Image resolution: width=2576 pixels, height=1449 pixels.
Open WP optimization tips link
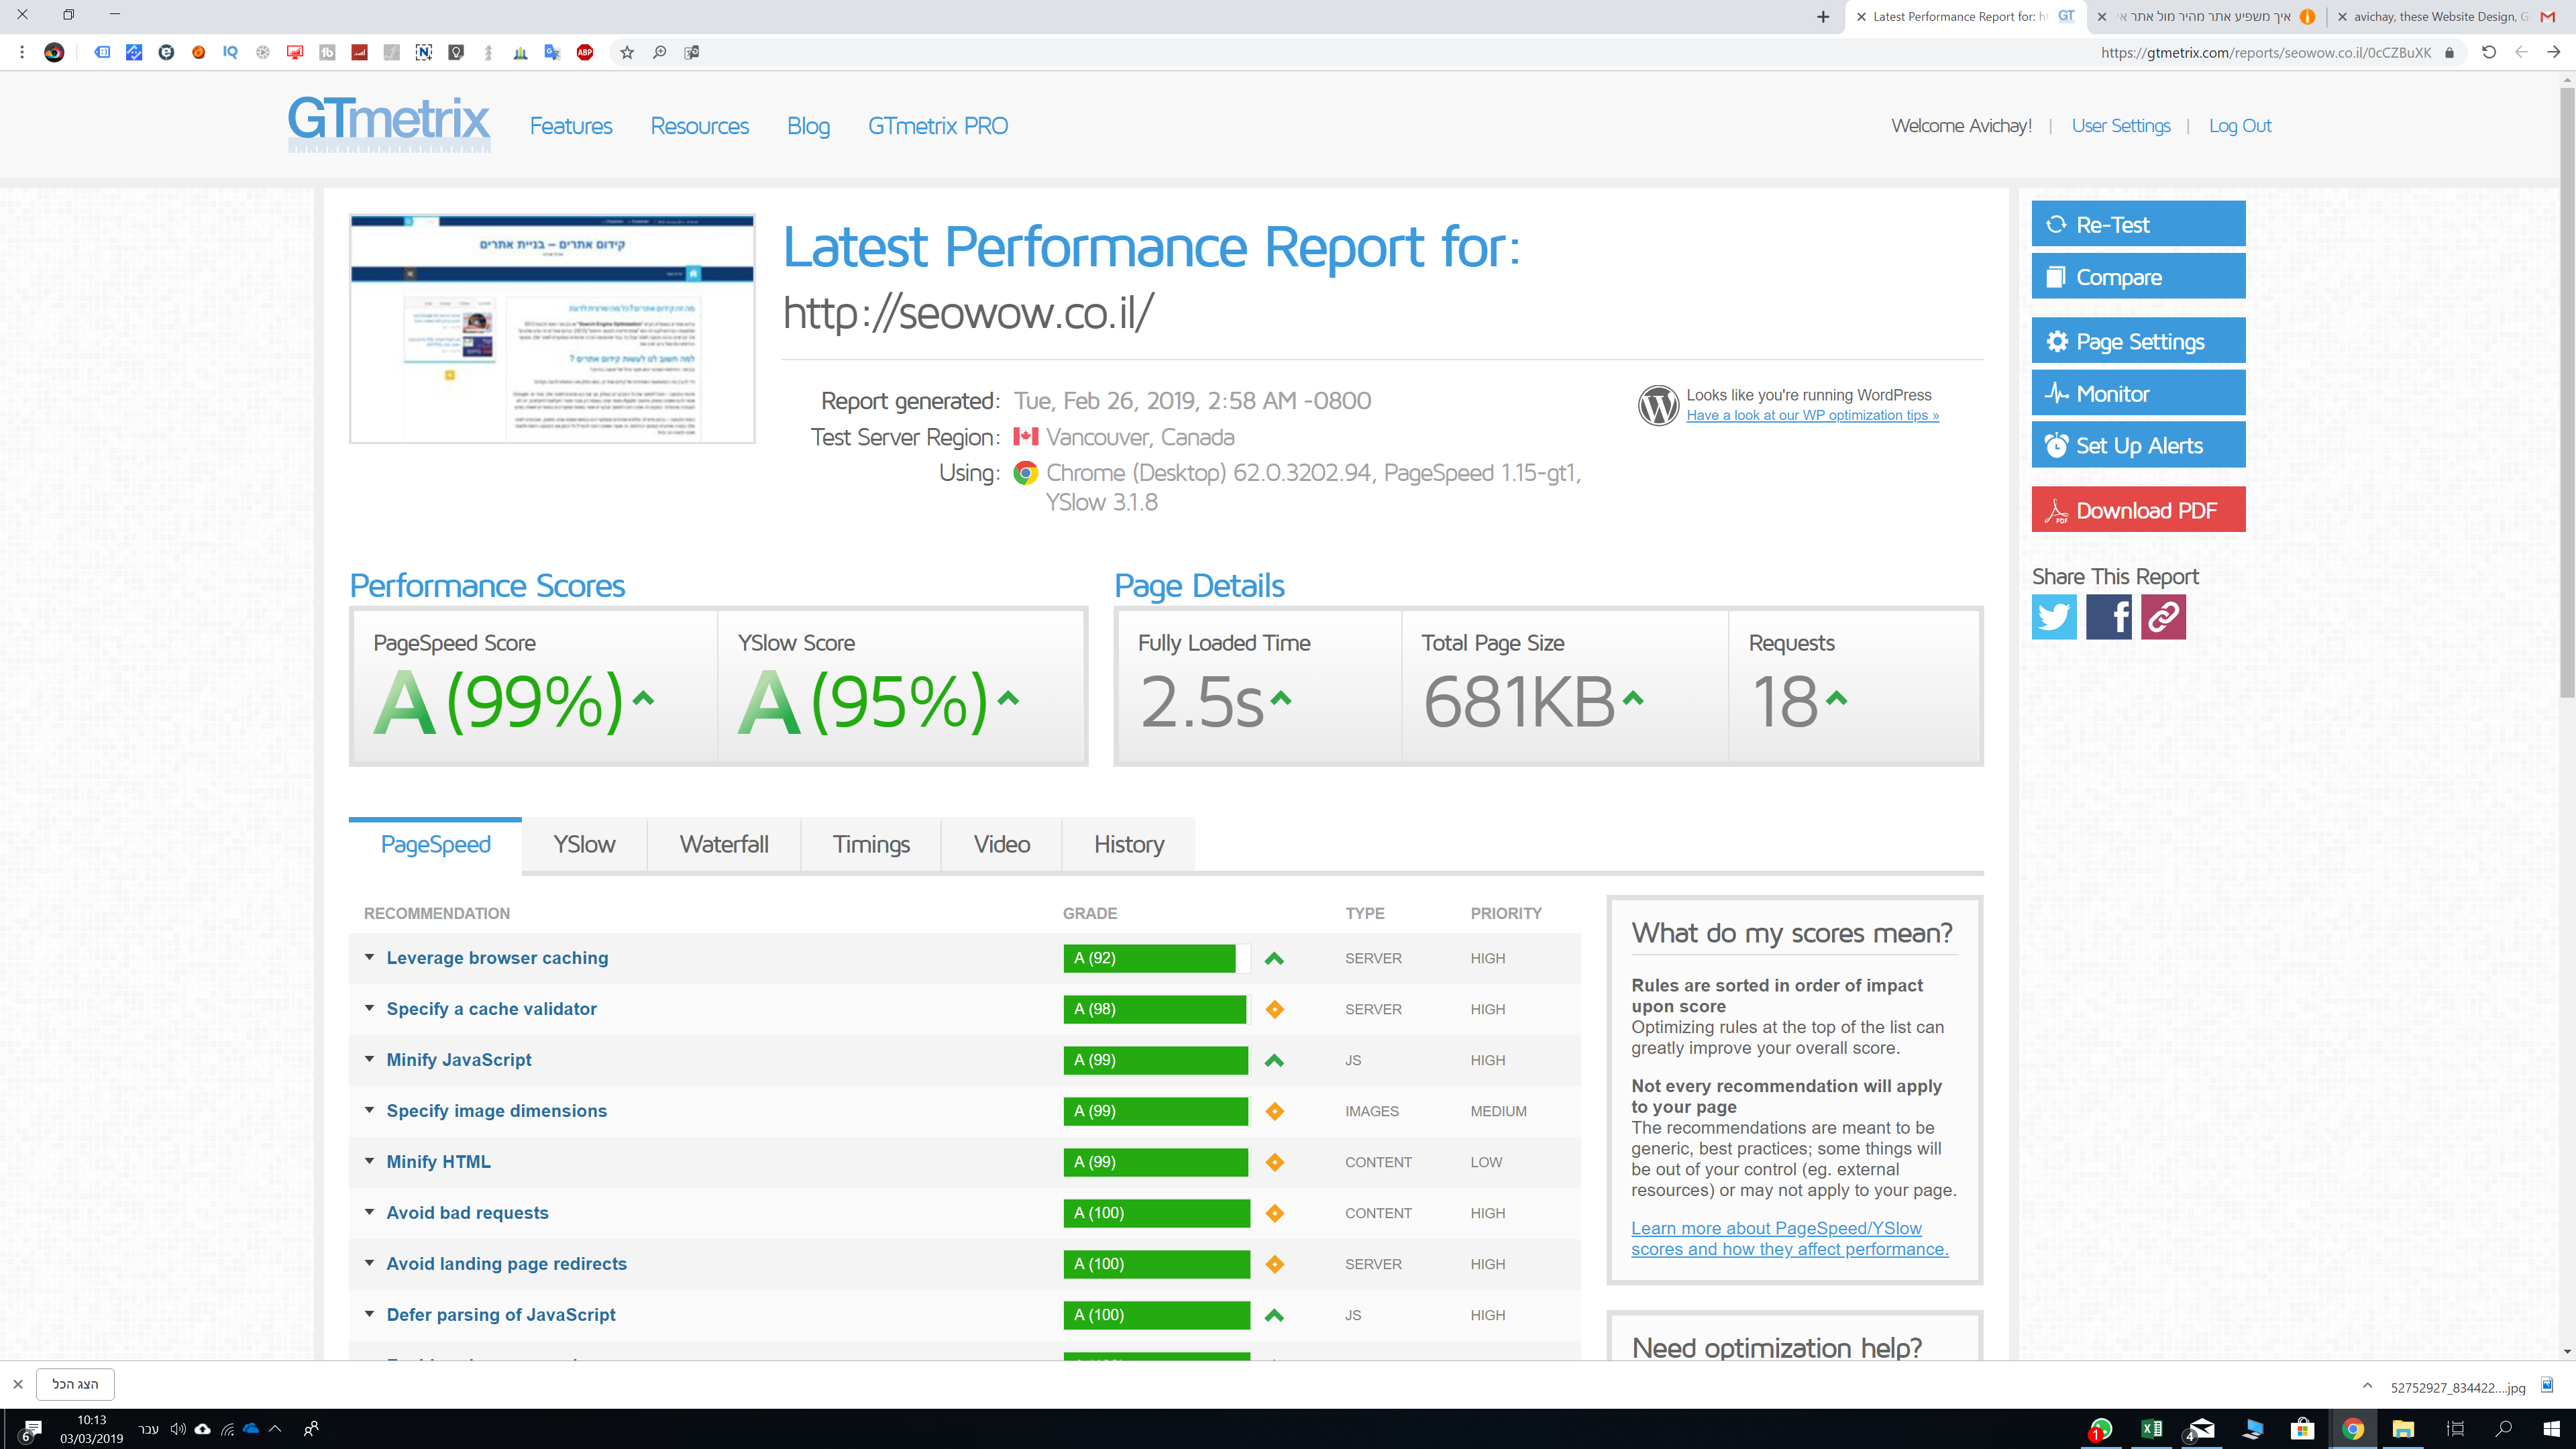pyautogui.click(x=1812, y=415)
